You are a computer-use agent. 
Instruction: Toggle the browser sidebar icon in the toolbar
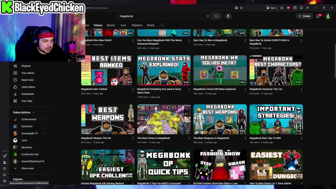pyautogui.click(x=301, y=8)
